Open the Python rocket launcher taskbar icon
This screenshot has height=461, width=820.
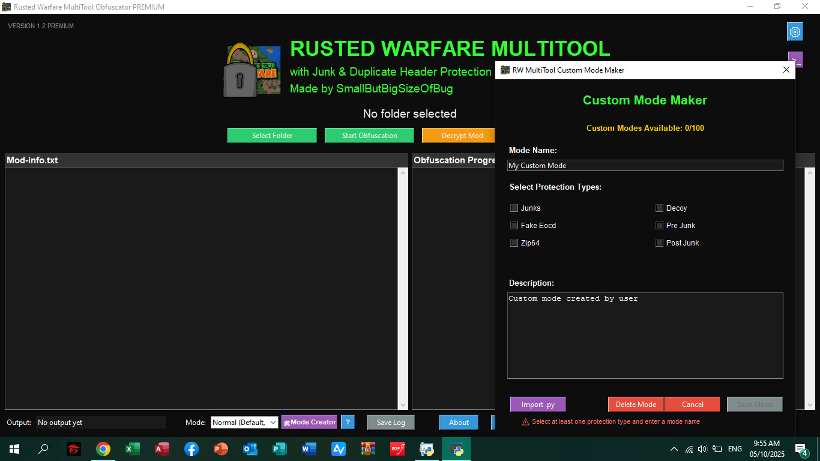coord(427,449)
